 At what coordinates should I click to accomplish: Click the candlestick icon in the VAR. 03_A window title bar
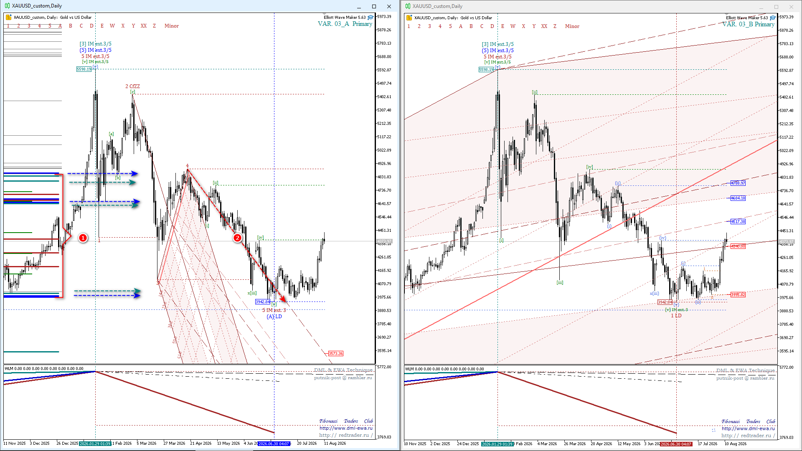coord(7,6)
